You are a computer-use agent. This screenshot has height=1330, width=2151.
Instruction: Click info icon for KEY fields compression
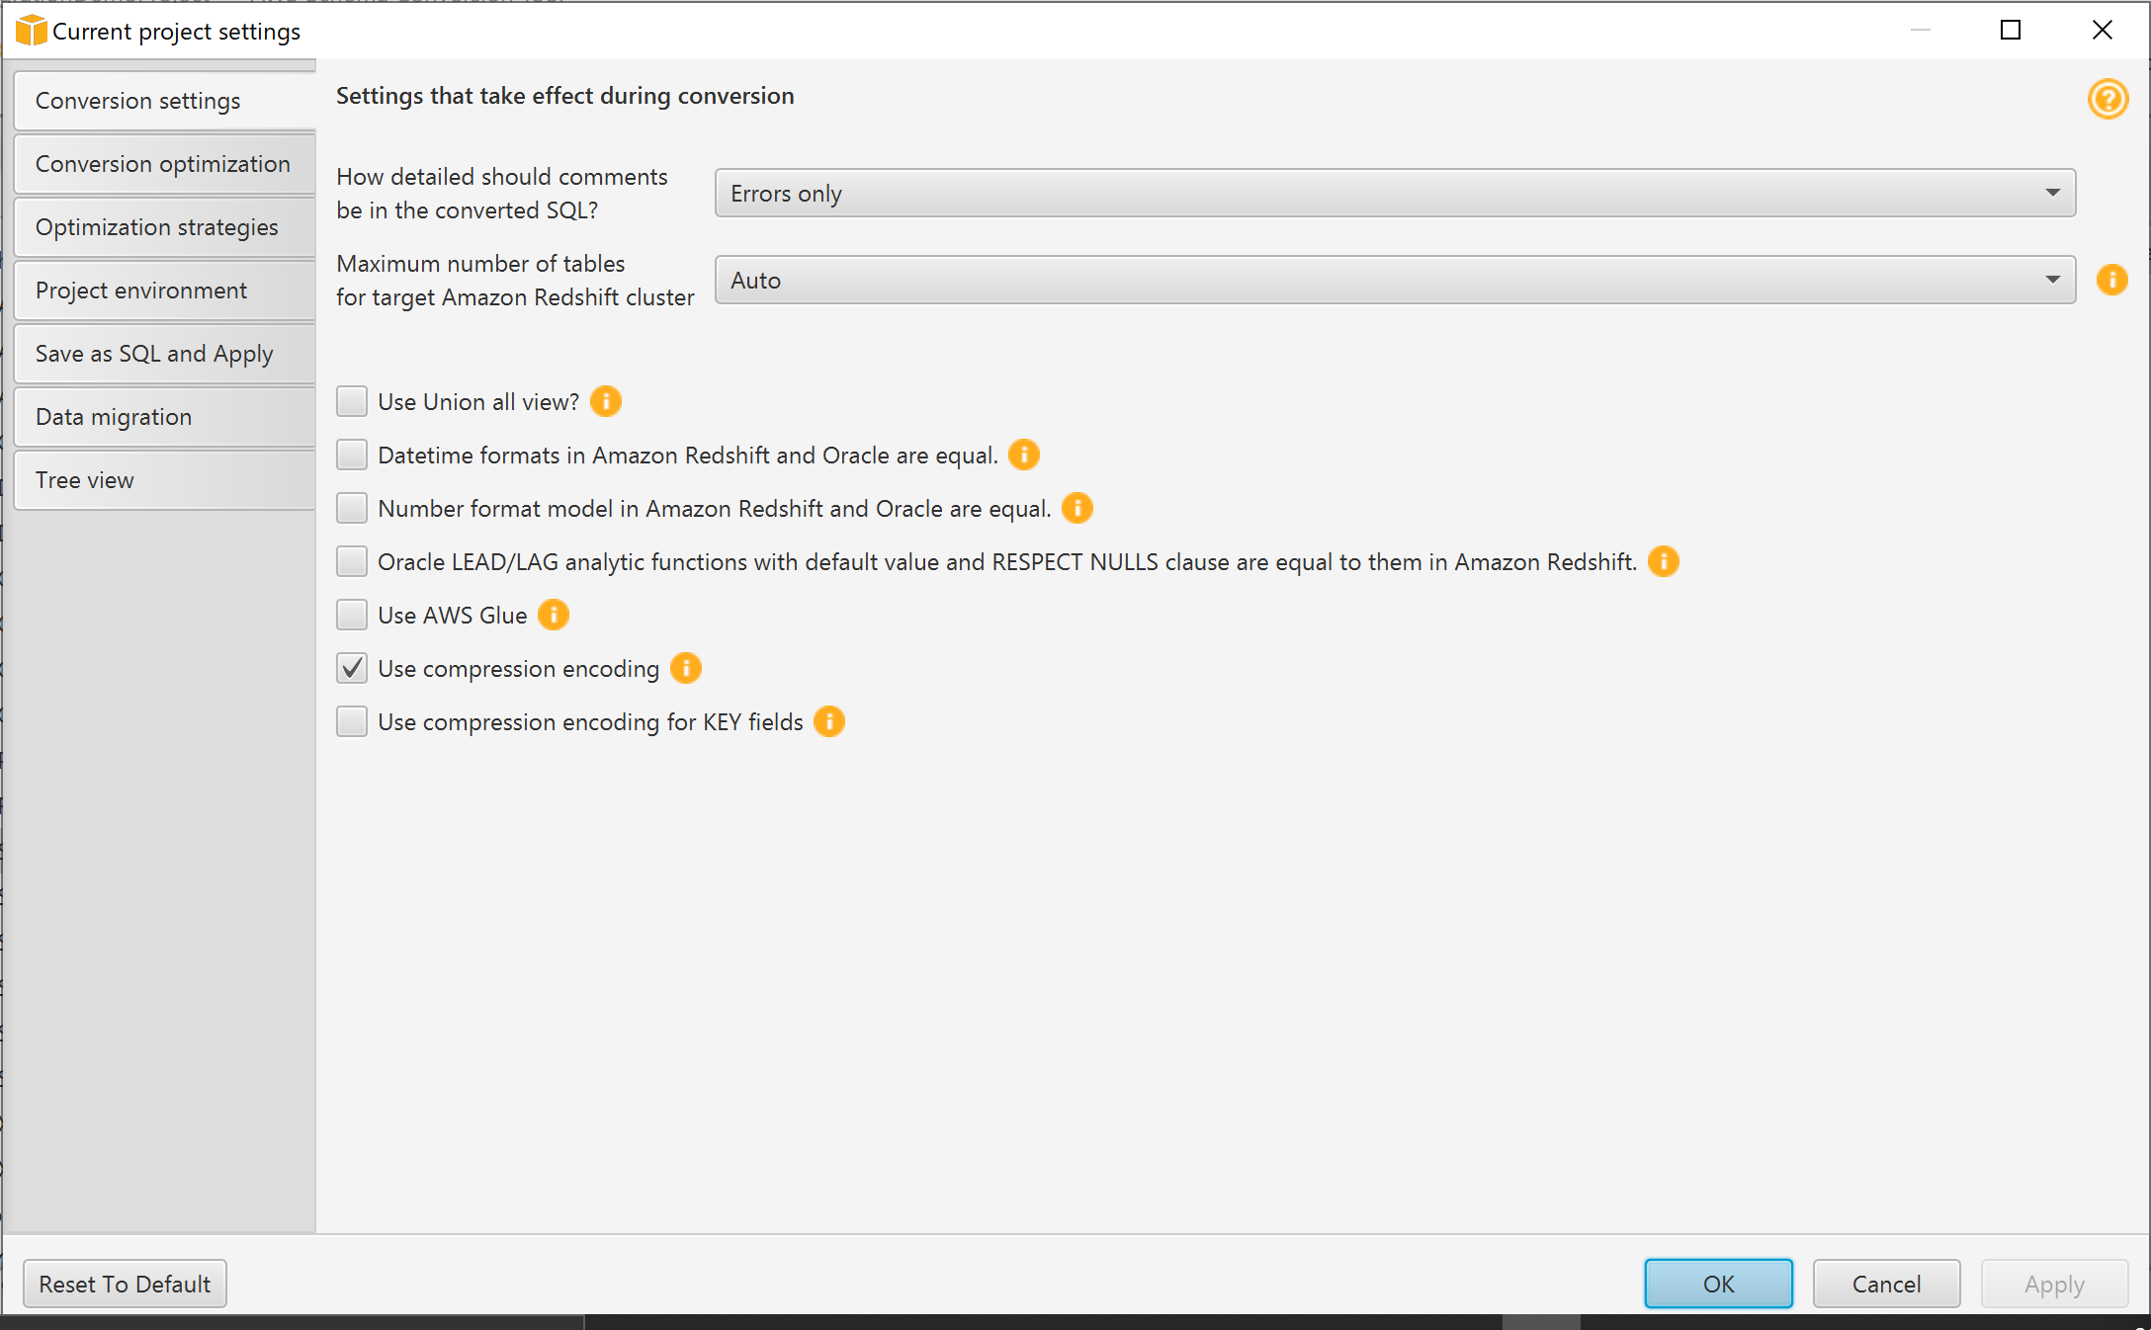pos(829,721)
